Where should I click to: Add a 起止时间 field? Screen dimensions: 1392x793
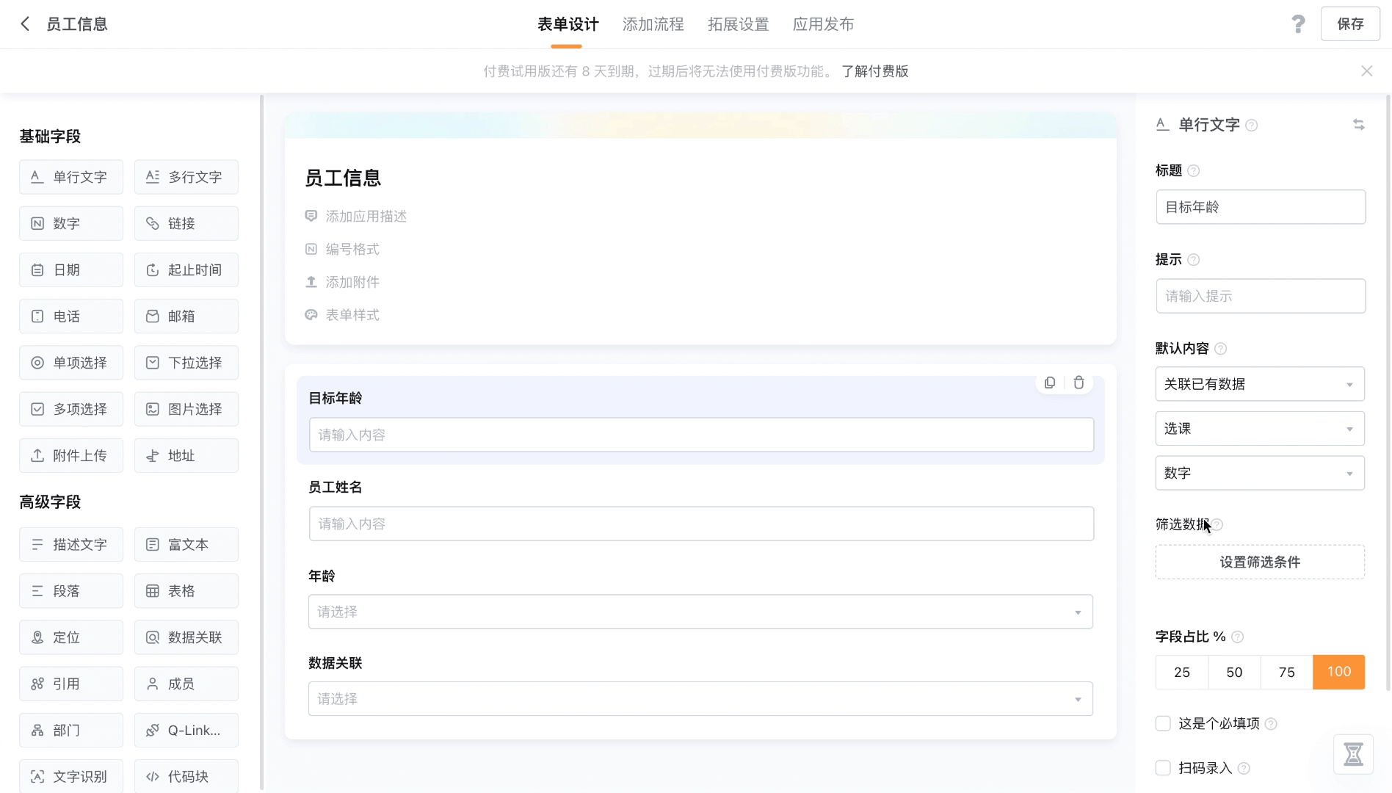pos(186,270)
